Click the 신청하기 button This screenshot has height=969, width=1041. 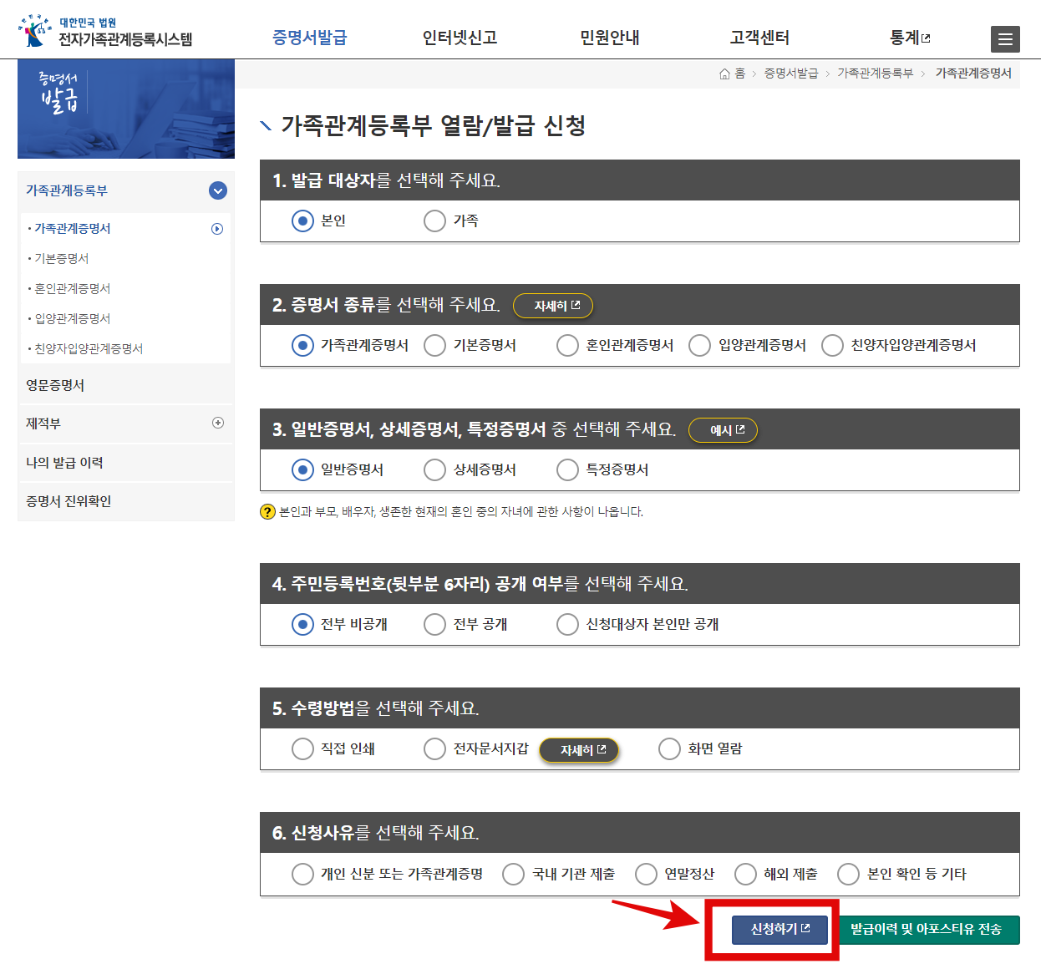[779, 930]
